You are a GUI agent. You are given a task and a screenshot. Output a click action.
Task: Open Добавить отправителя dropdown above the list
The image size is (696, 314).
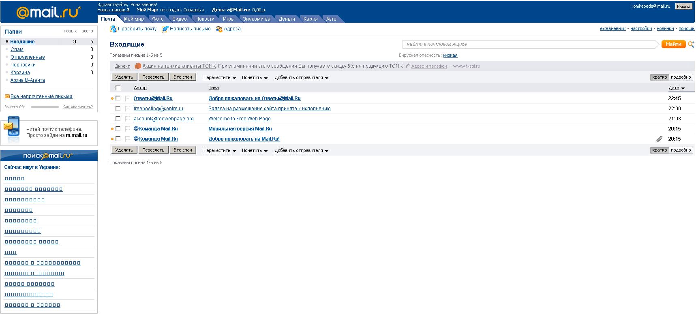(302, 78)
